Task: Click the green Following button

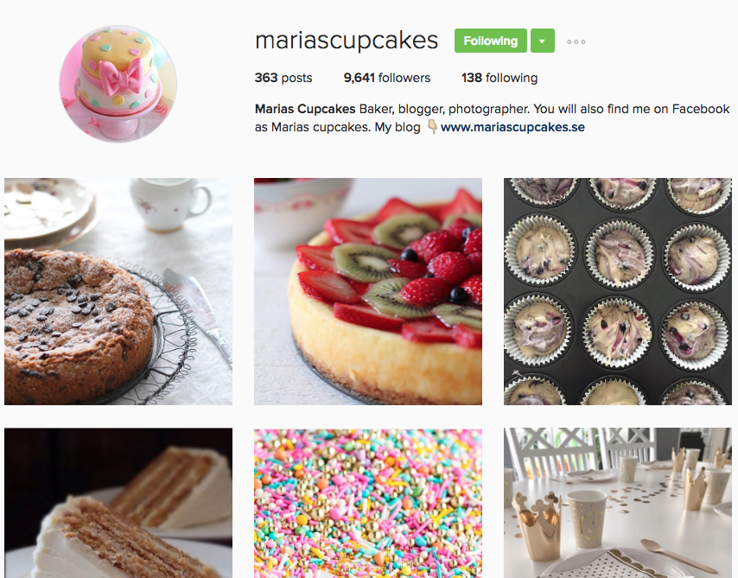Action: (491, 41)
